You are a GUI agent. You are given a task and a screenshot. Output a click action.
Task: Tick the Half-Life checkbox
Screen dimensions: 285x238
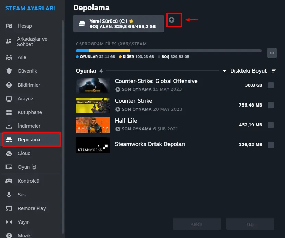[271, 125]
